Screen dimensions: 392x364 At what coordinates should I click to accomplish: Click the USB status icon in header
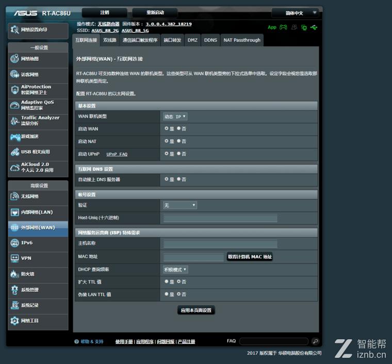(x=314, y=27)
